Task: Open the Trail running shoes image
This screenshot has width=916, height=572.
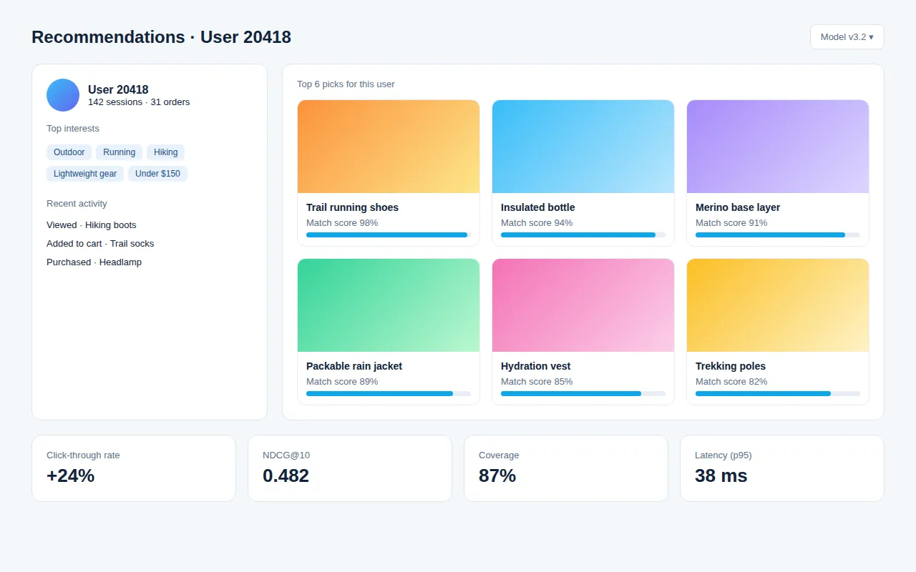Action: pyautogui.click(x=389, y=147)
